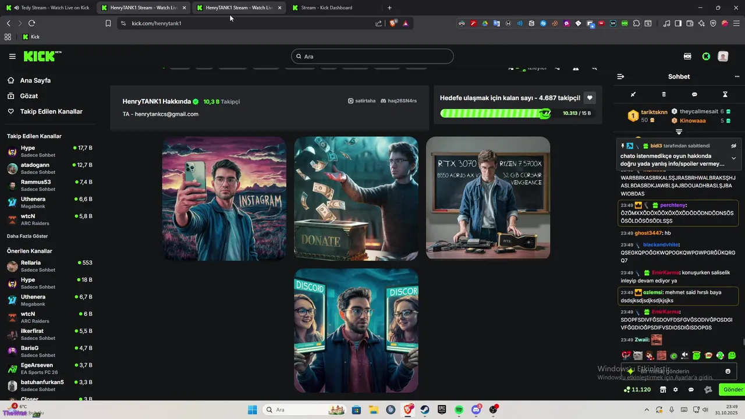Click the hourglass icon in chat toolbar
This screenshot has height=419, width=745.
point(725,94)
